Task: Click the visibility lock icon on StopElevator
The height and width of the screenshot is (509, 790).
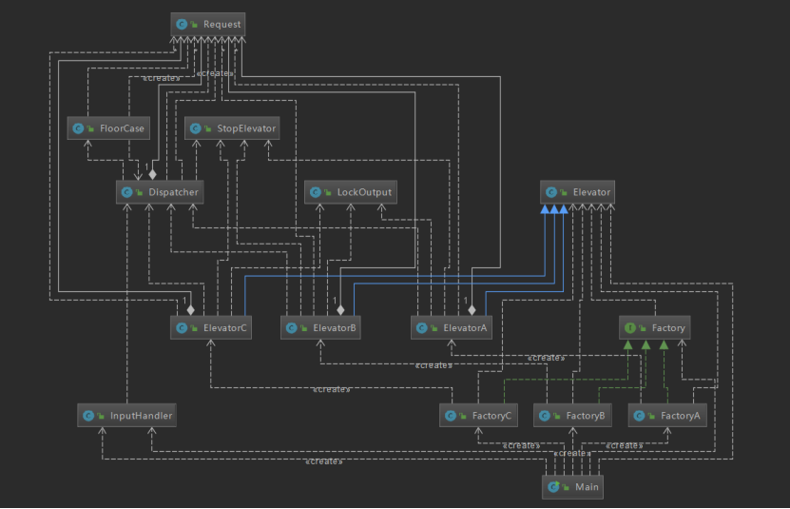Action: (207, 128)
